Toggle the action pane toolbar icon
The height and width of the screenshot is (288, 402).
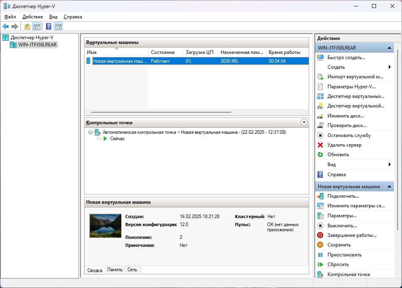coord(58,27)
